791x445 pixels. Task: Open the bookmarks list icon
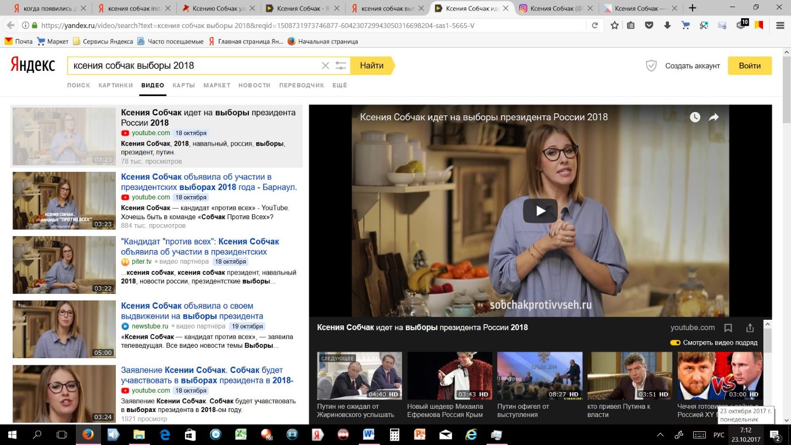pos(631,25)
